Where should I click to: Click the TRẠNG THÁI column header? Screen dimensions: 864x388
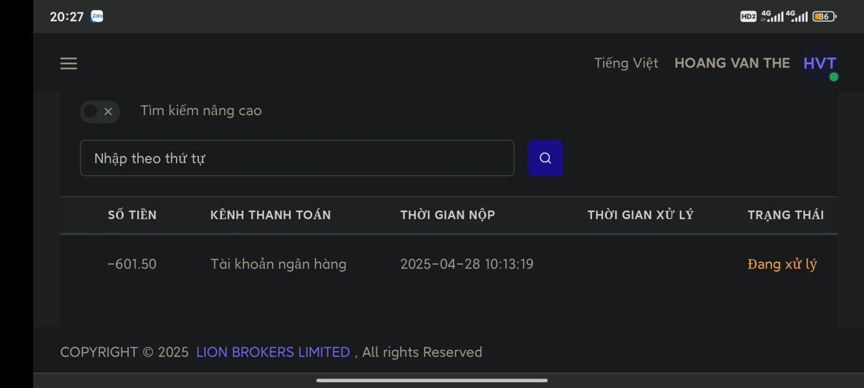[x=786, y=215]
